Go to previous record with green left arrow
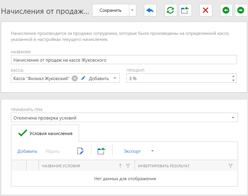 pyautogui.click(x=226, y=10)
